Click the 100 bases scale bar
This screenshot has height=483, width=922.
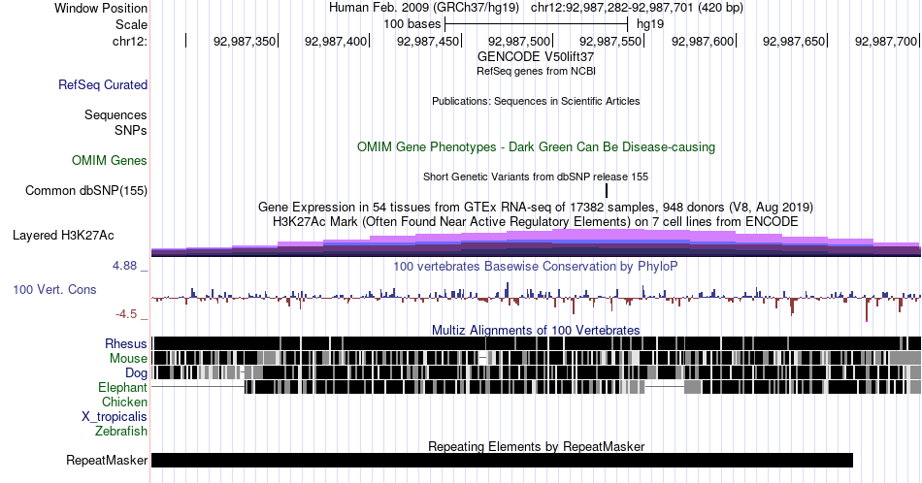[x=537, y=24]
